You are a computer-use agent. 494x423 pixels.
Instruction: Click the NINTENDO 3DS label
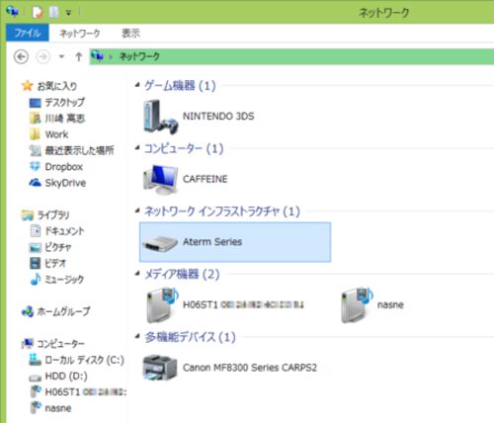coord(218,116)
